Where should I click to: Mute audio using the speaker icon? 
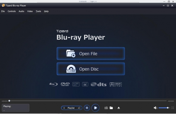coord(155,108)
